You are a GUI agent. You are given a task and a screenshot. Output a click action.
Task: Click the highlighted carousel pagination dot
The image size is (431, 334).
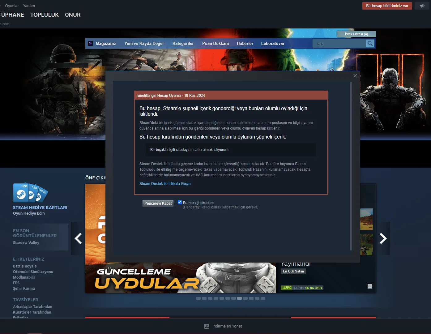[x=239, y=298]
